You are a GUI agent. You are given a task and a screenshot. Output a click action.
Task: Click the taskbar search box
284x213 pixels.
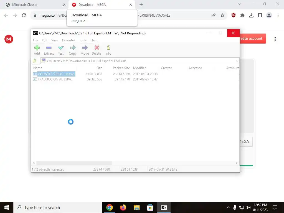(58, 207)
